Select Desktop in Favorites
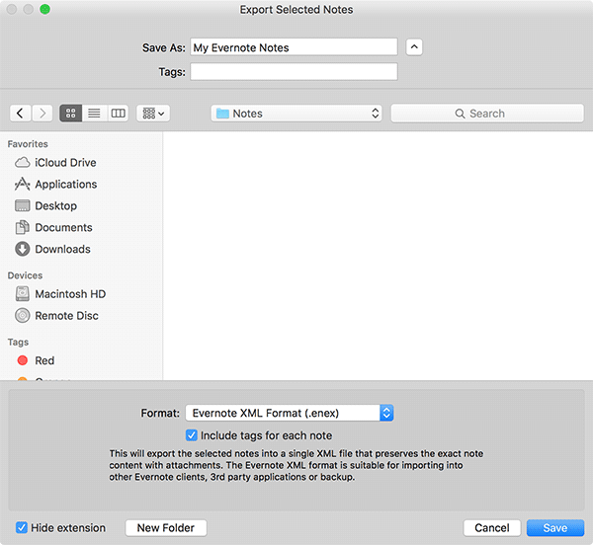This screenshot has height=545, width=593. coord(45,205)
